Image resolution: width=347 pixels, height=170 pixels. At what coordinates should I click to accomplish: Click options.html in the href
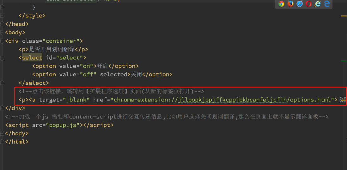pyautogui.click(x=310, y=100)
